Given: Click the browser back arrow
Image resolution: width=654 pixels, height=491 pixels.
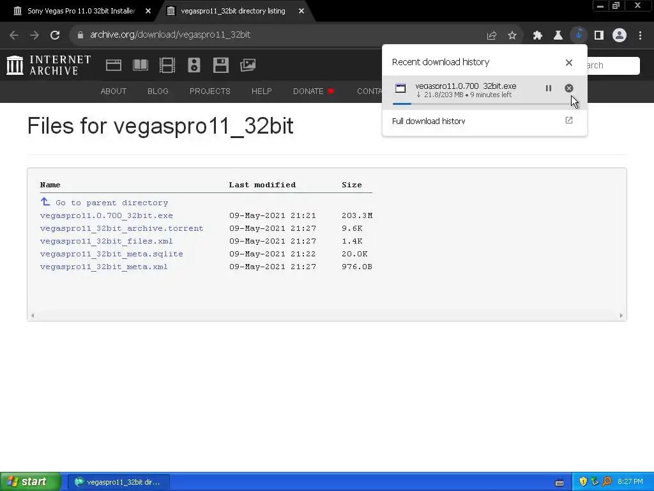Looking at the screenshot, I should (x=14, y=35).
